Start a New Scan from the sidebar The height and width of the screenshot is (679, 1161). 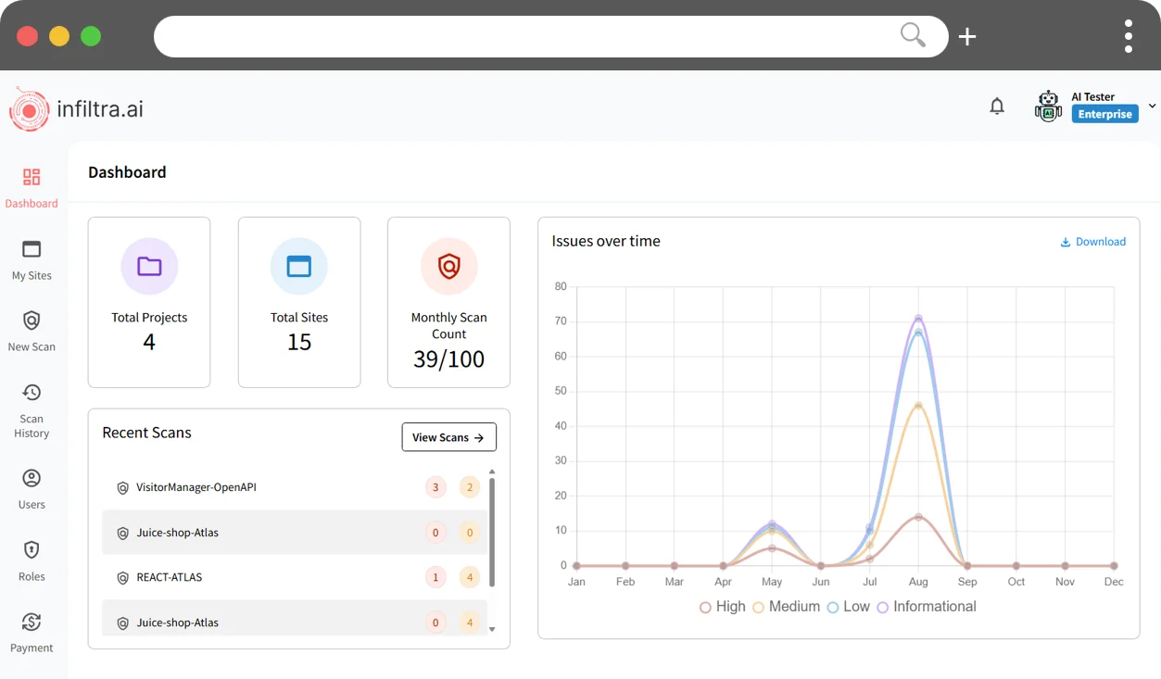click(32, 331)
